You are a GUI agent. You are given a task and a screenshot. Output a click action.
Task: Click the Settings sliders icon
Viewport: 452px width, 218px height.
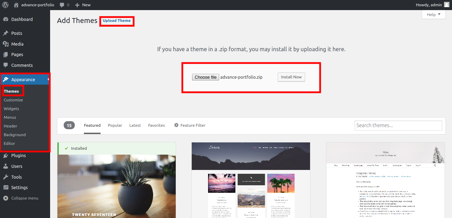pos(6,187)
